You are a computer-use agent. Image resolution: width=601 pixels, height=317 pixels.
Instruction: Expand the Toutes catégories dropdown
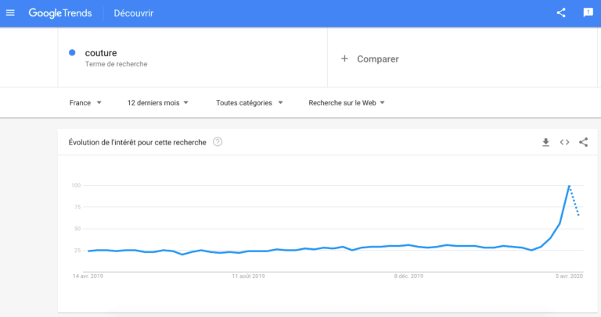coord(249,103)
